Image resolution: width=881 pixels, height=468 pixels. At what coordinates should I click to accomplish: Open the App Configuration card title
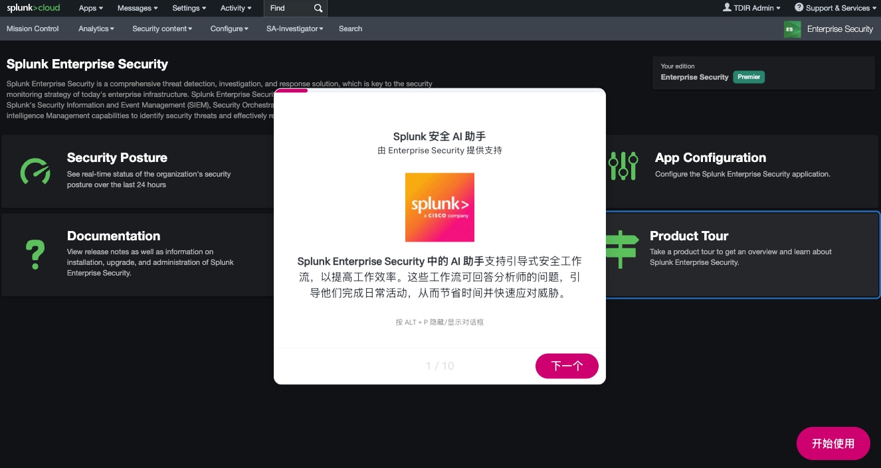(710, 157)
